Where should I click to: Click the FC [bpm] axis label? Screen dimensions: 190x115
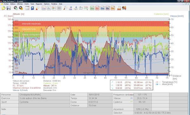(9, 16)
